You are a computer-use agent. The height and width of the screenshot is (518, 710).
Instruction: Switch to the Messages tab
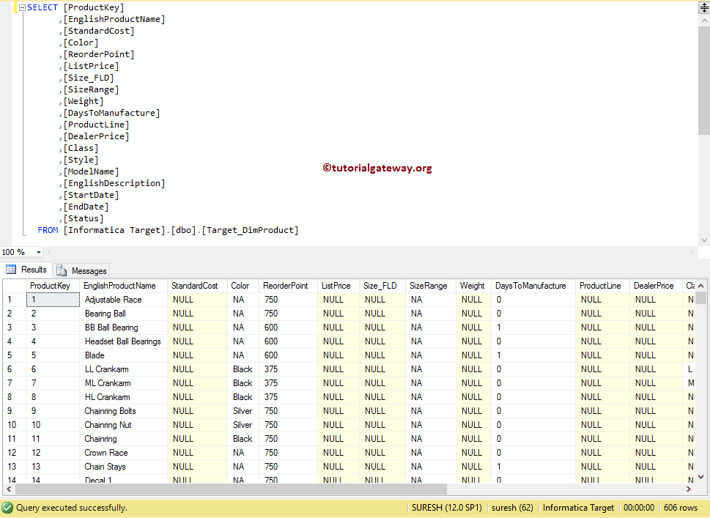82,271
